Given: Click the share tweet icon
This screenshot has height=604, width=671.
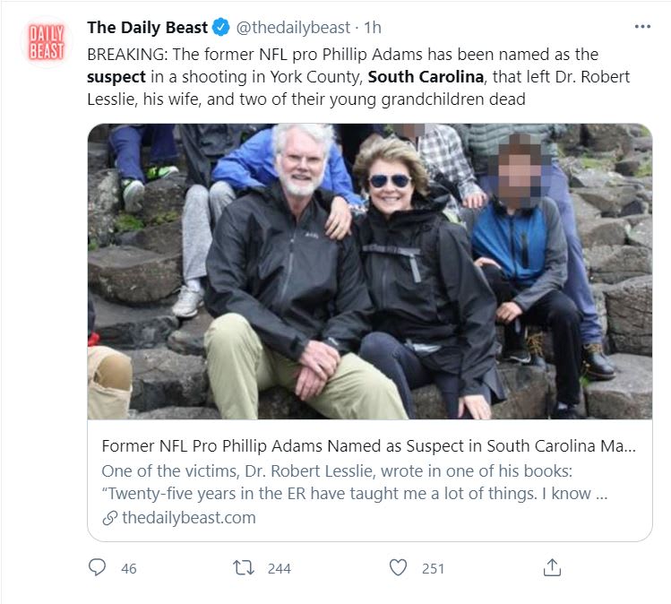Looking at the screenshot, I should (x=553, y=567).
